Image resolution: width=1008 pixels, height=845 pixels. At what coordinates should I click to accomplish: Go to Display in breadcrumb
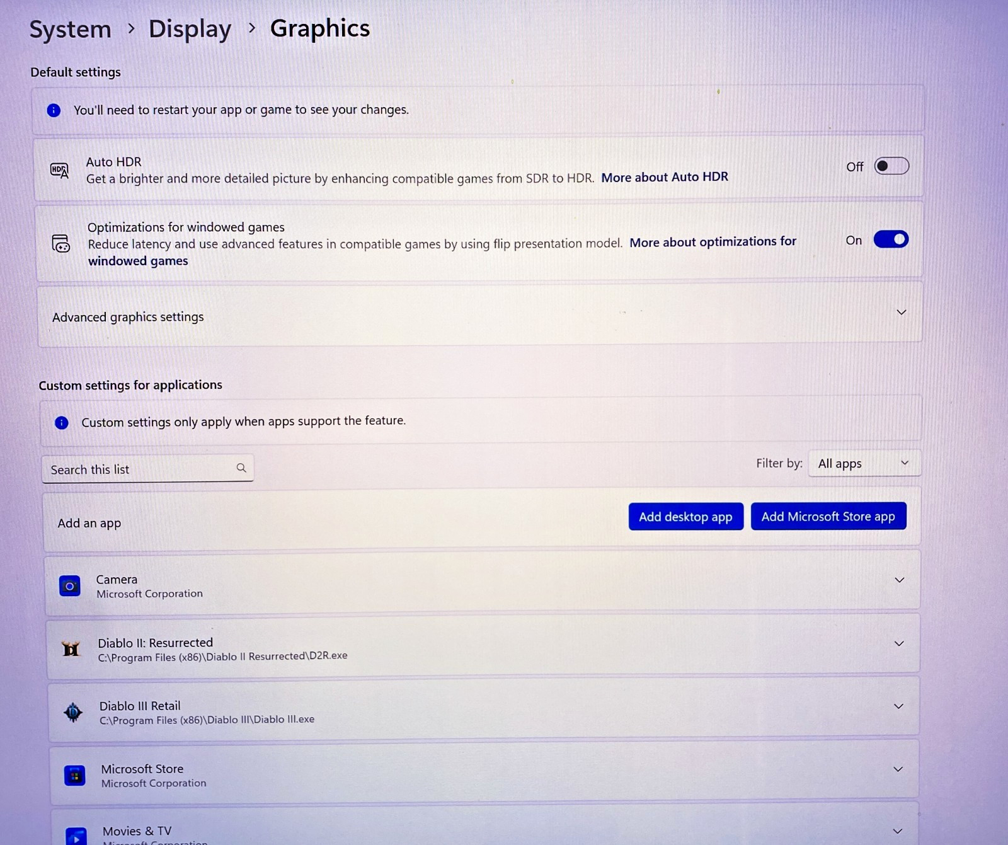tap(190, 29)
